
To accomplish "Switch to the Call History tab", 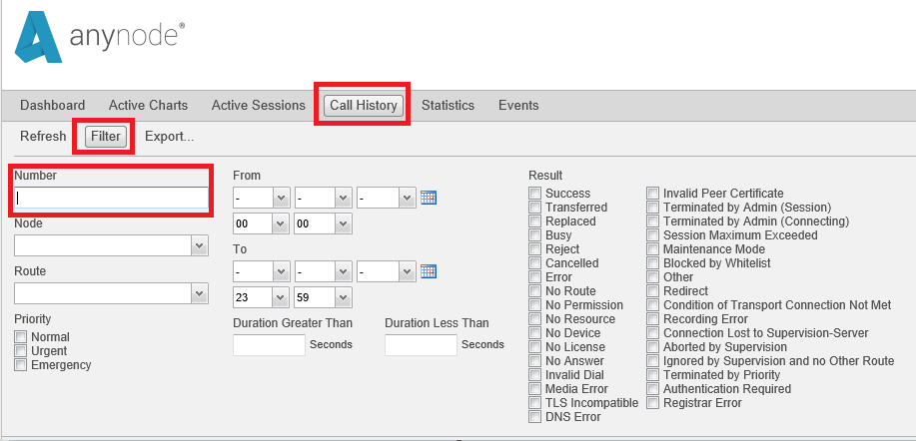I will click(364, 105).
